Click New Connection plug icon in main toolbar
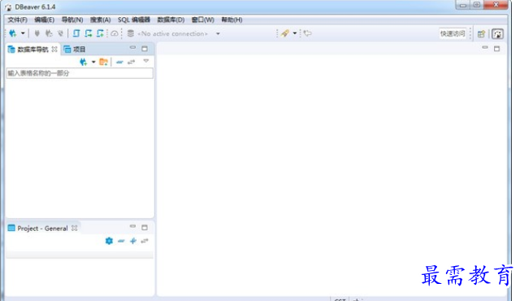This screenshot has height=301, width=520. [13, 33]
